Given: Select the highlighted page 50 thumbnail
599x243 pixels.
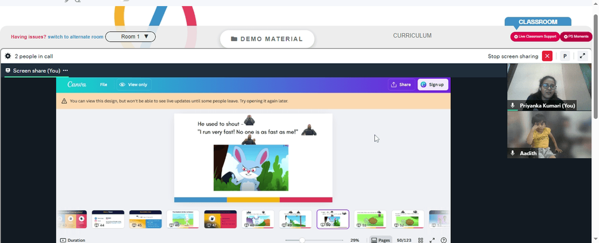Looking at the screenshot, I should [332, 219].
